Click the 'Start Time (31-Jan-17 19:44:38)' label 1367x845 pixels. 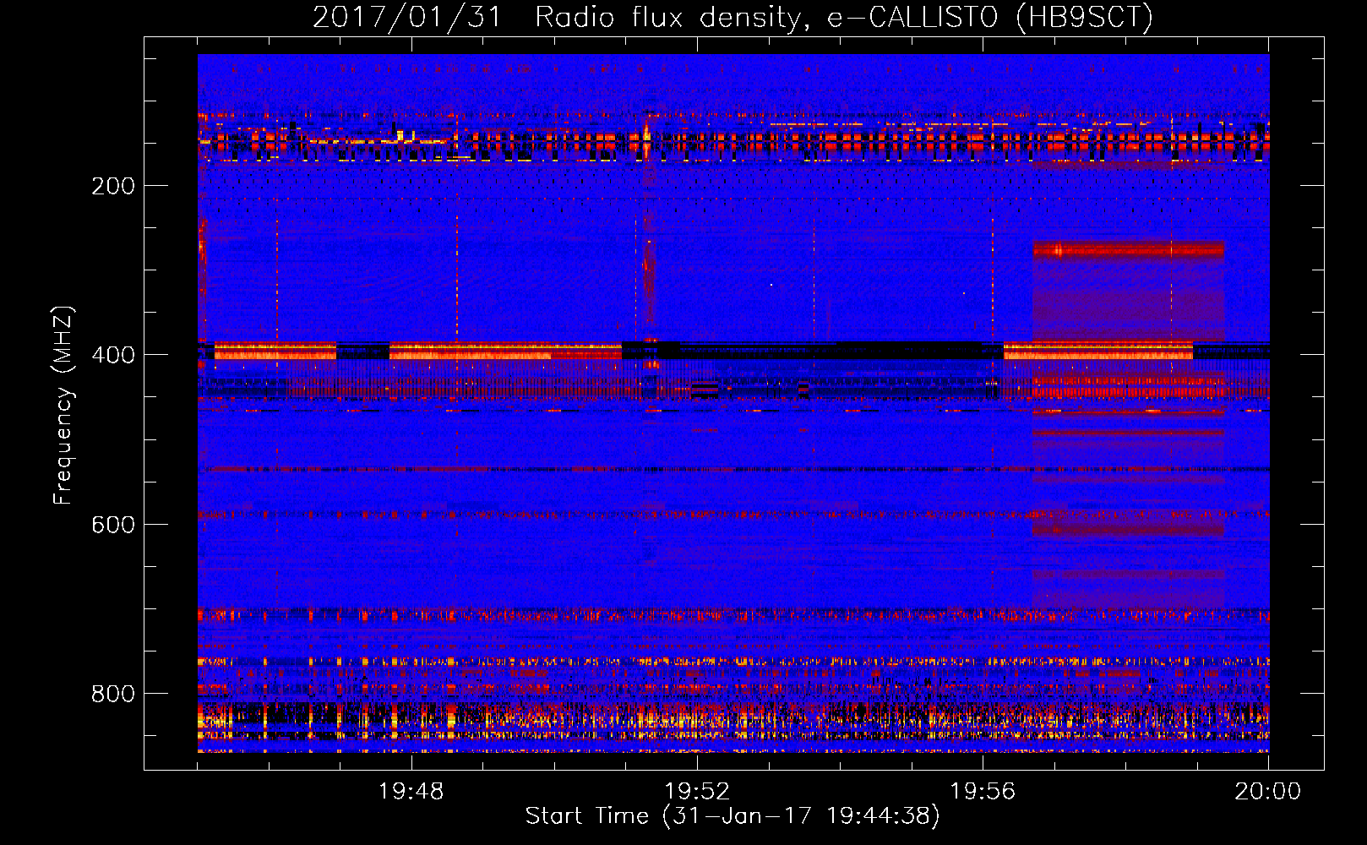pyautogui.click(x=733, y=816)
